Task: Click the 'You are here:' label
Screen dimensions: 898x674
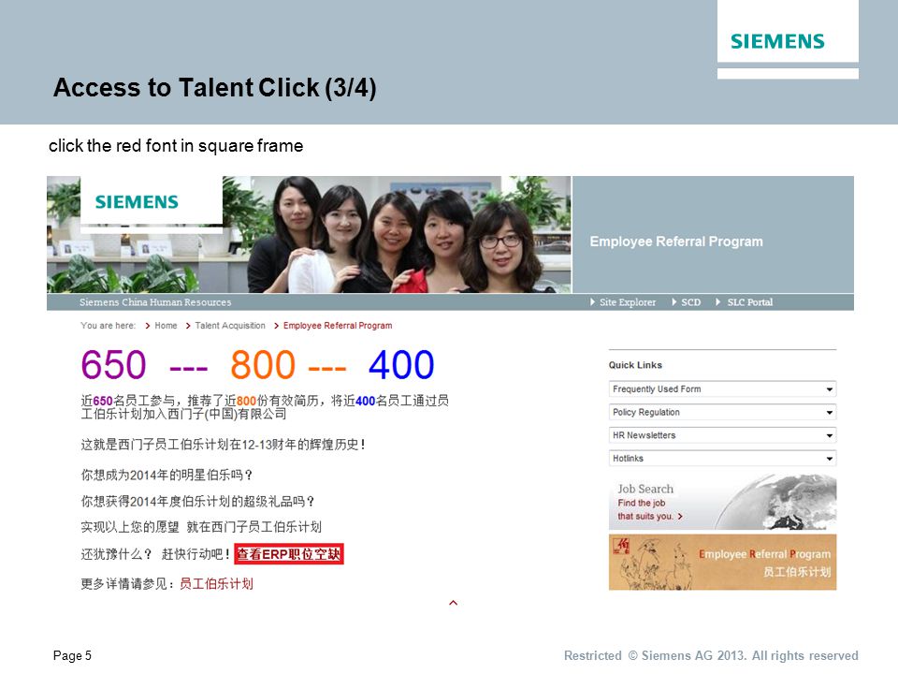Action: tap(108, 326)
